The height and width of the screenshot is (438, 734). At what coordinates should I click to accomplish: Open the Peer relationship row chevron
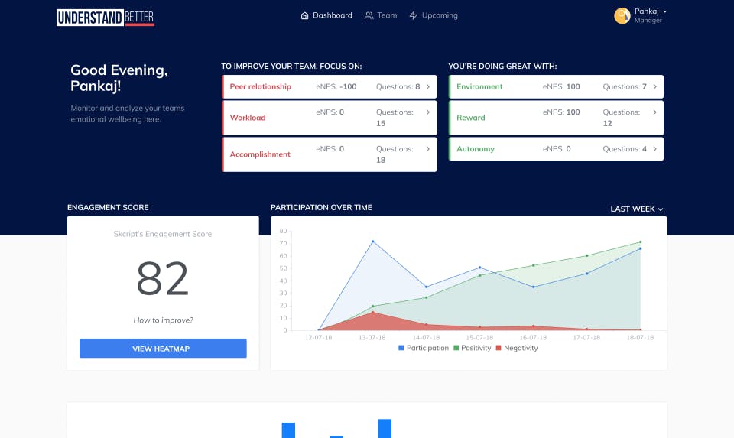tap(428, 86)
